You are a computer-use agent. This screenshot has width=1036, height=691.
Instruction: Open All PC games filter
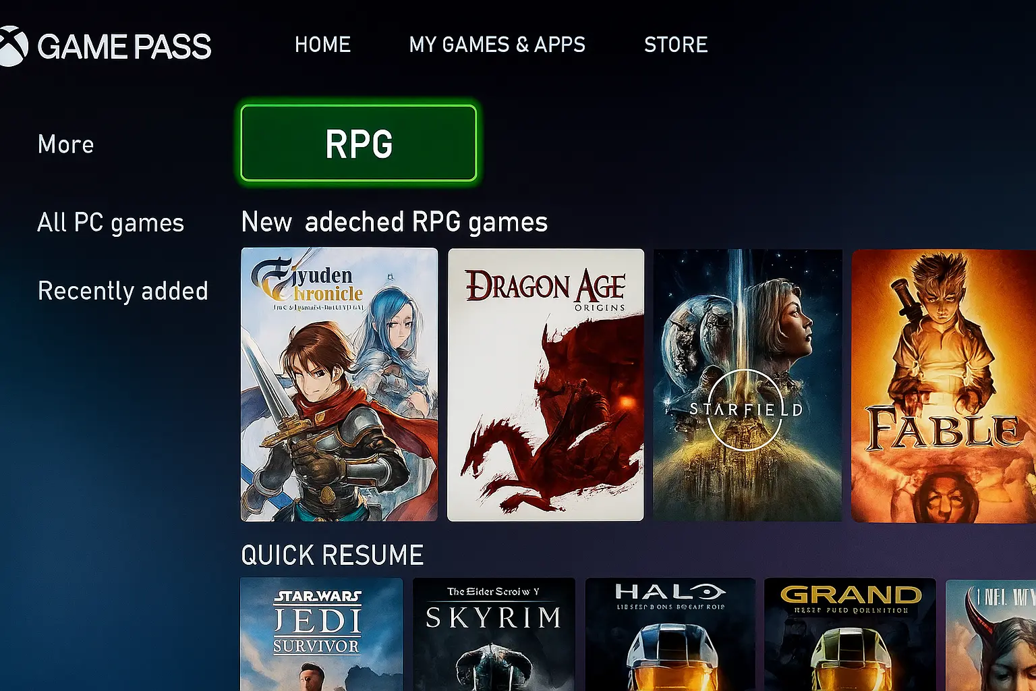(x=111, y=223)
